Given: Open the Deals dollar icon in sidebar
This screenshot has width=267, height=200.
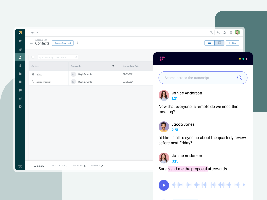Looking at the screenshot, I should coord(20,66).
